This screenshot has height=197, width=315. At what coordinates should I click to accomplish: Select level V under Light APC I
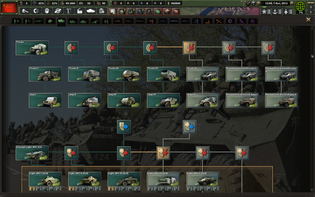coord(58,188)
